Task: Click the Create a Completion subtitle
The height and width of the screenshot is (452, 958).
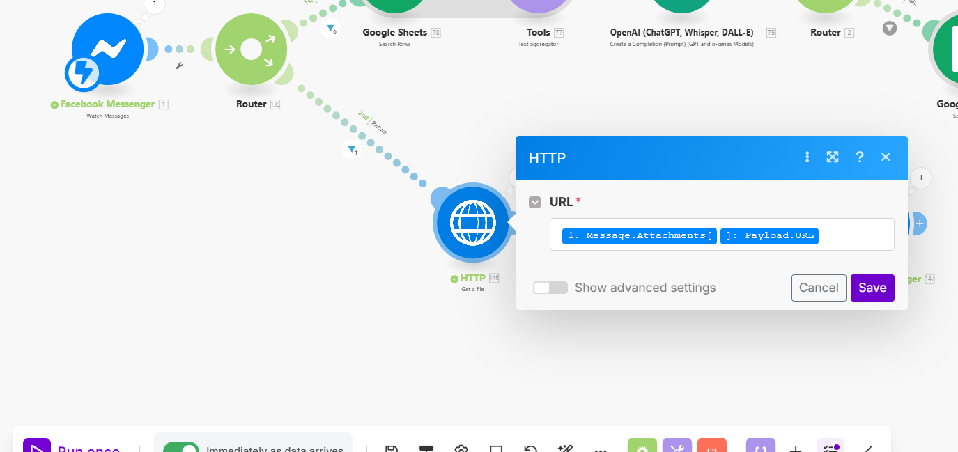Action: [x=681, y=44]
